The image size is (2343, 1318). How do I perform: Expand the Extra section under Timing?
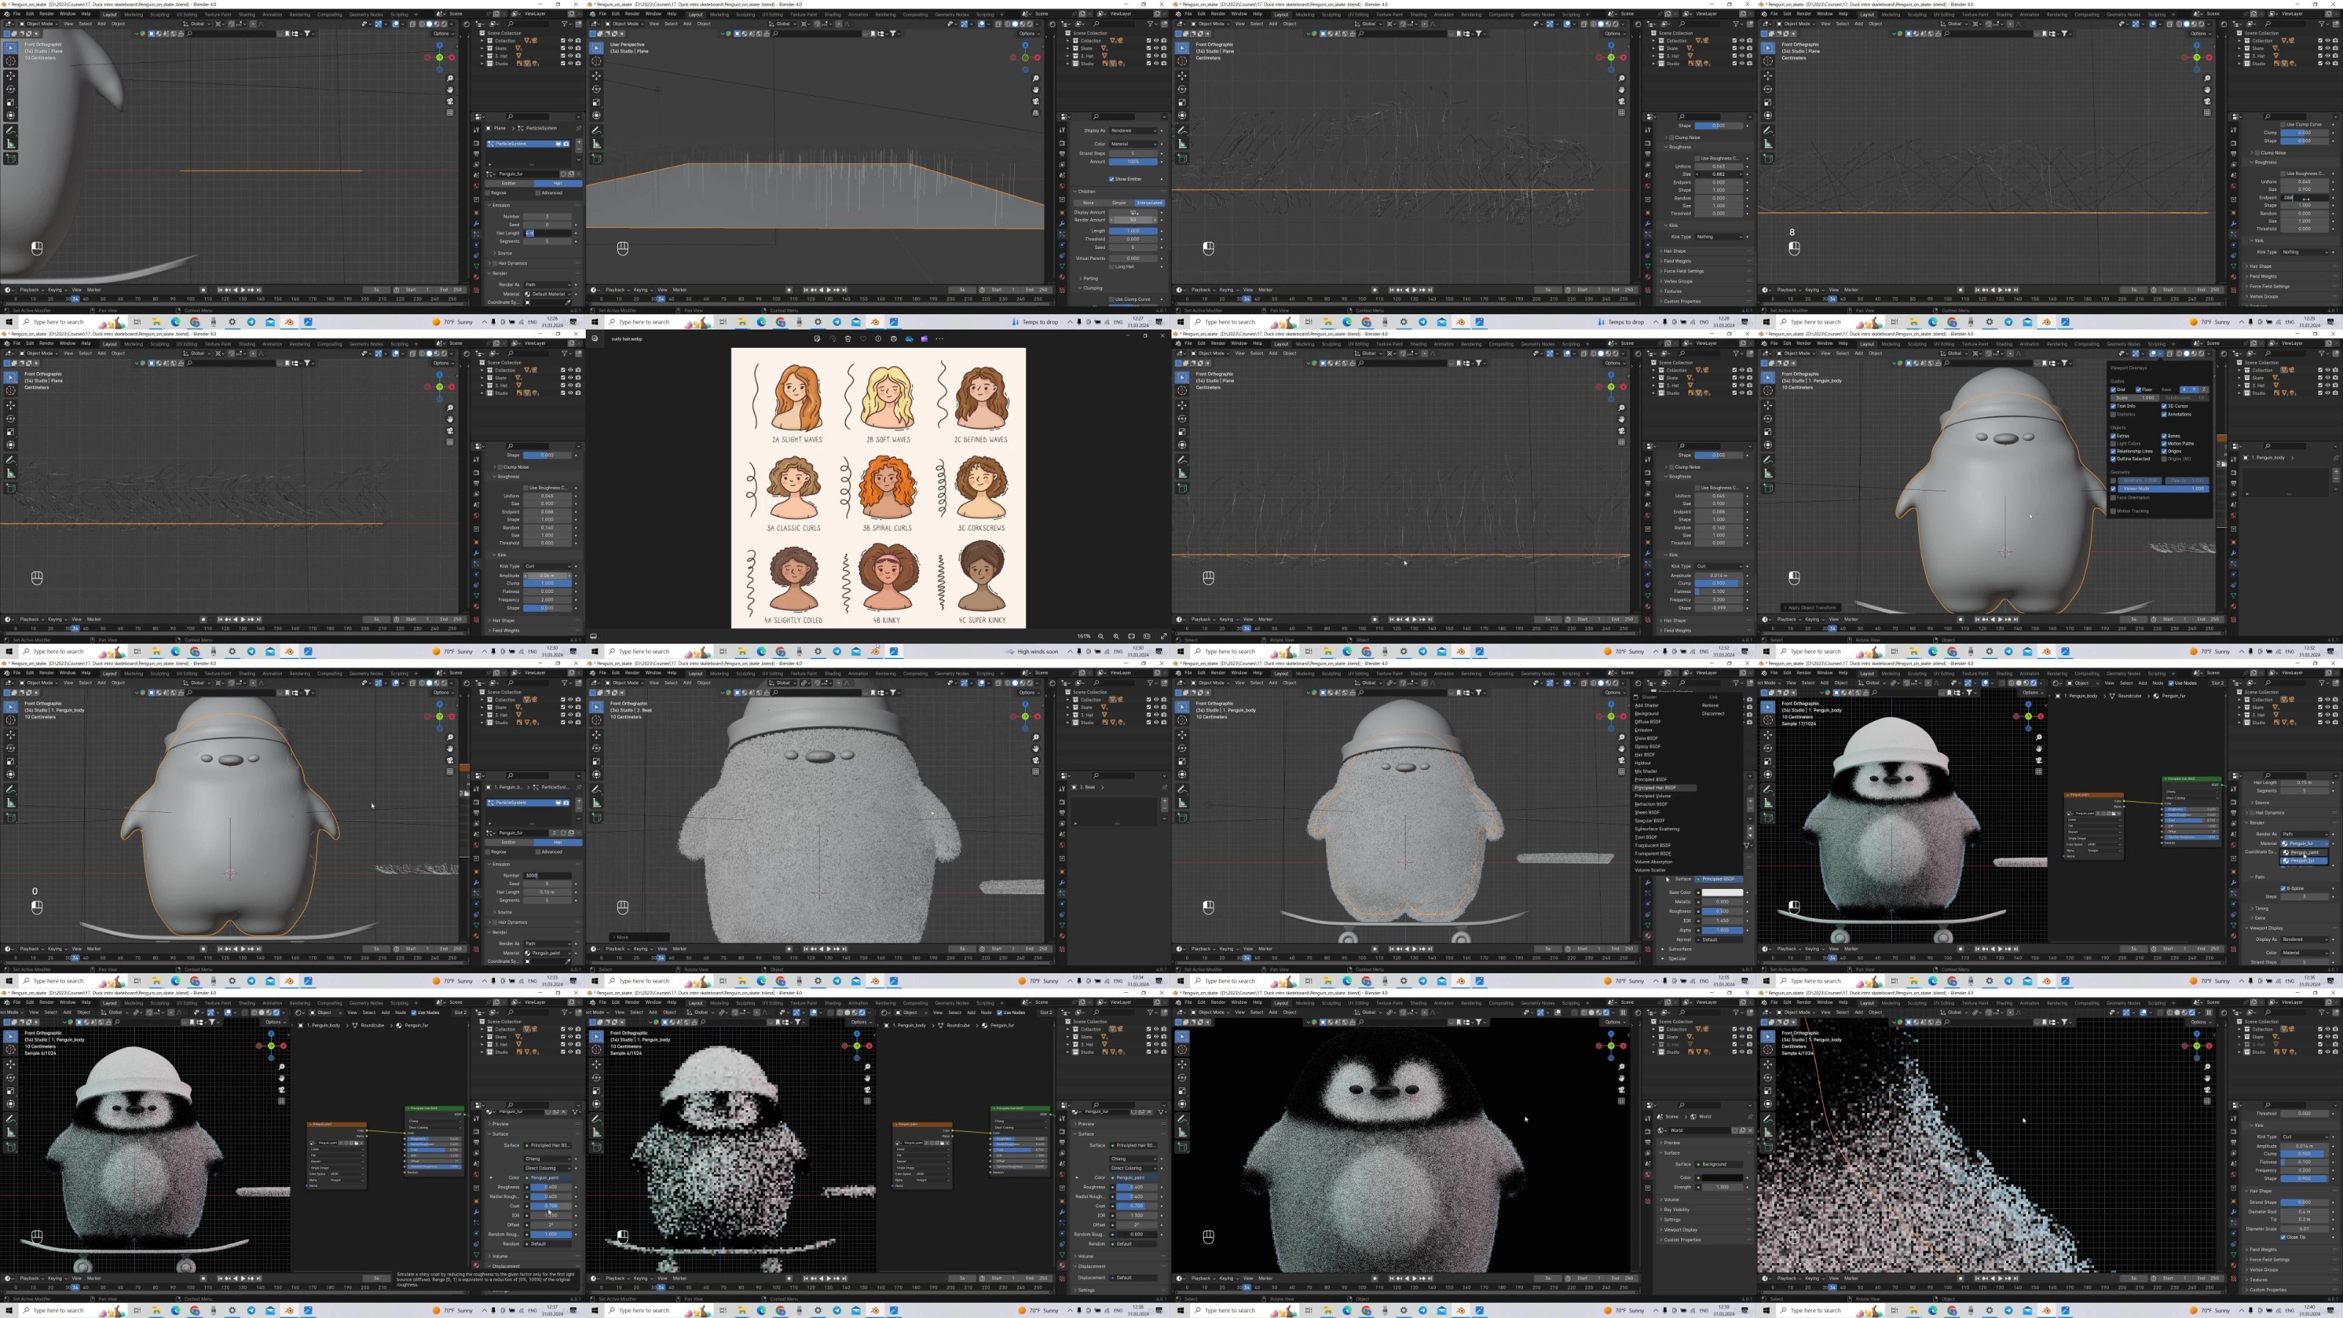tap(2258, 919)
